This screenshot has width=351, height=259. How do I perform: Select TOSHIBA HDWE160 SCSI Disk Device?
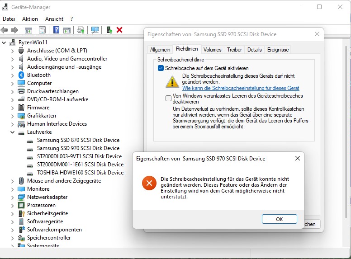pyautogui.click(x=80, y=173)
